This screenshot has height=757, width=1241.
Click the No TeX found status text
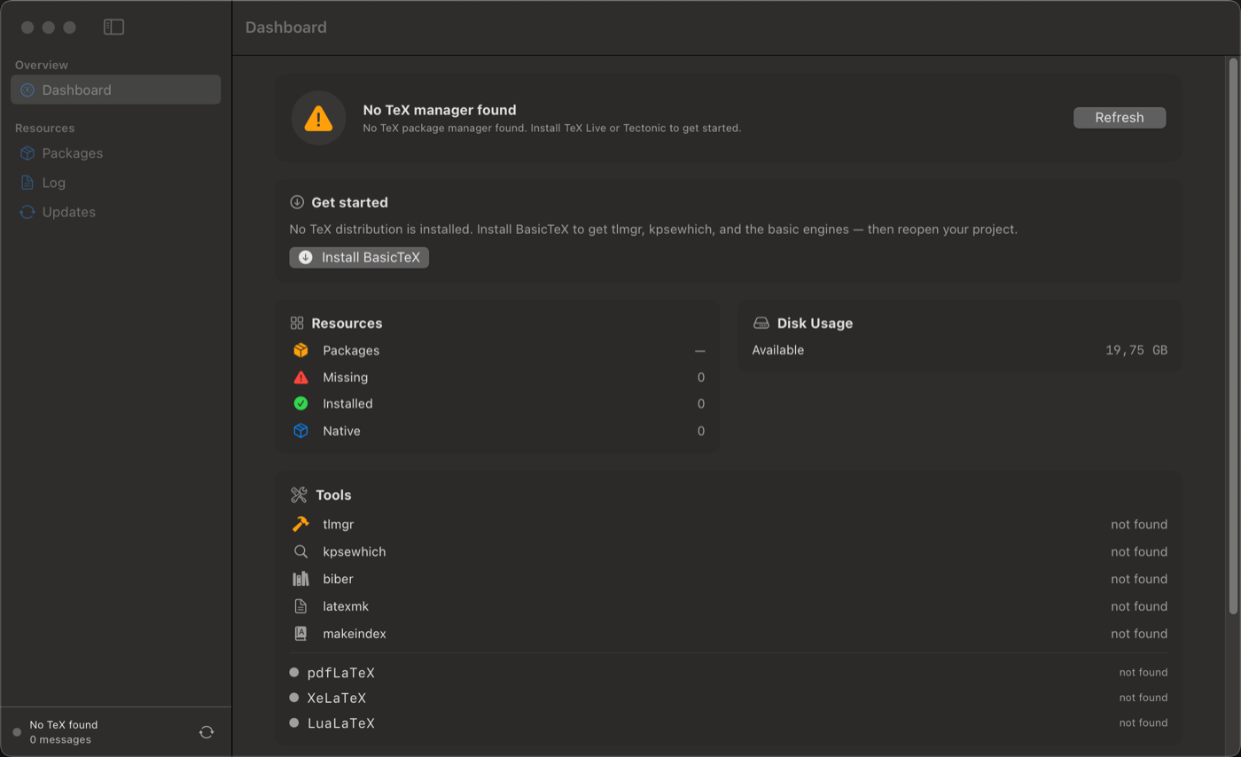pyautogui.click(x=64, y=724)
